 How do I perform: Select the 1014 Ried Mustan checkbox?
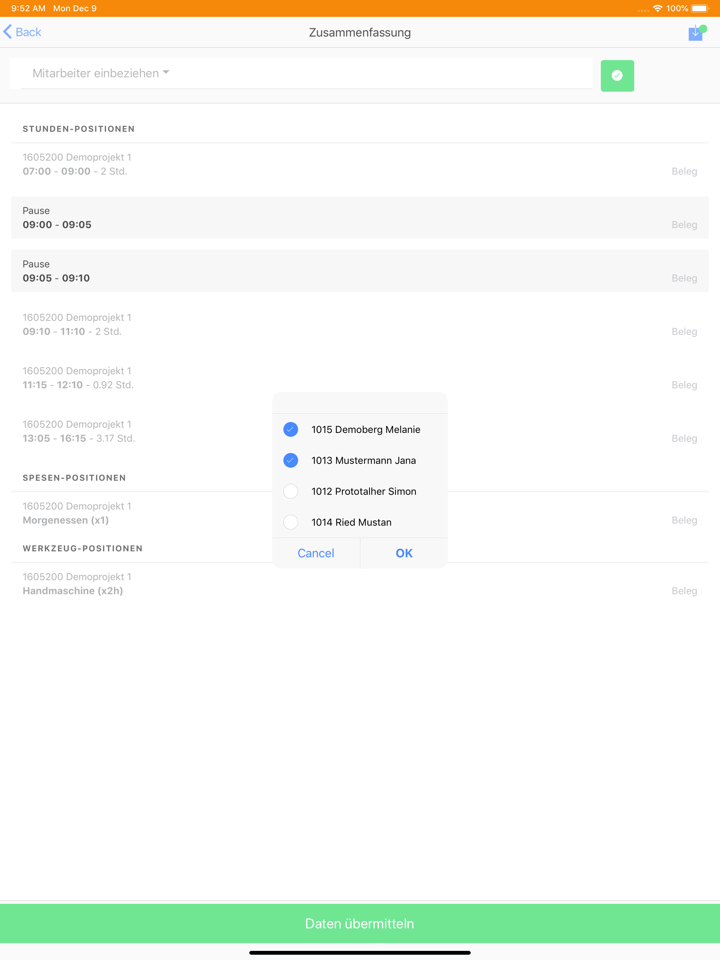290,522
